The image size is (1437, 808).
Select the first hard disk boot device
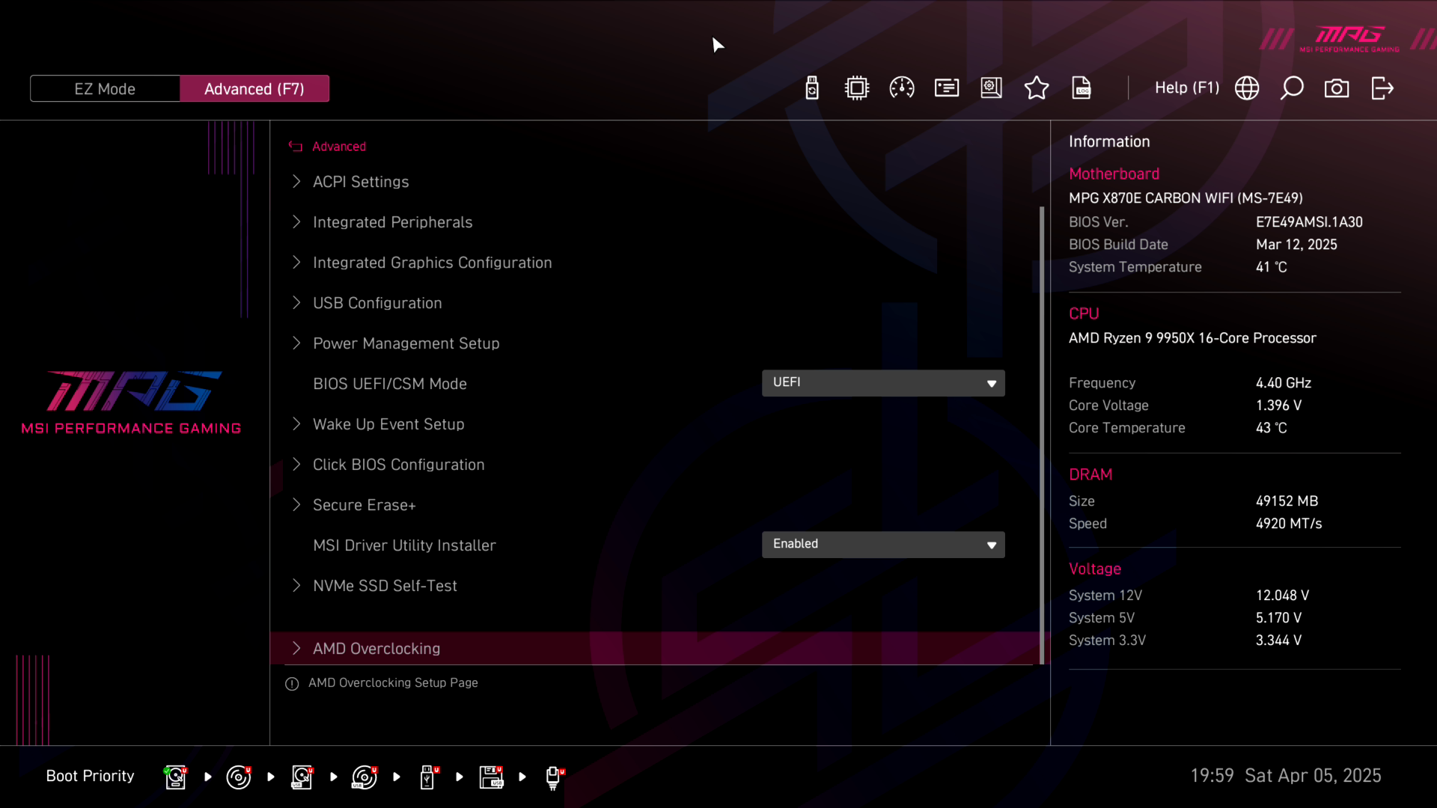point(175,777)
